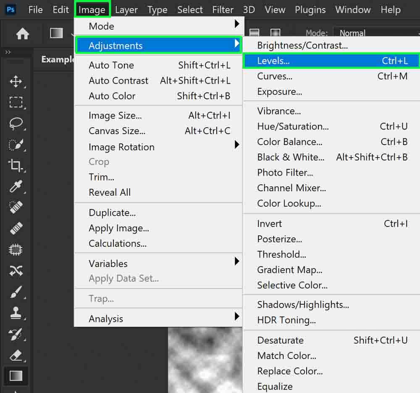
Task: Open Gradient Map adjustment
Action: 332,270
